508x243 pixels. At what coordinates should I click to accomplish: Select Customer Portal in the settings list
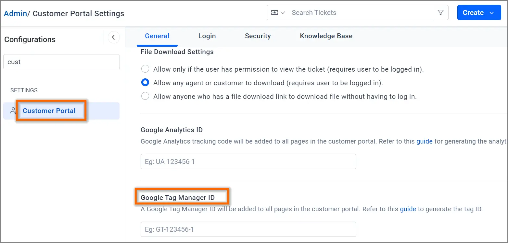pos(61,111)
